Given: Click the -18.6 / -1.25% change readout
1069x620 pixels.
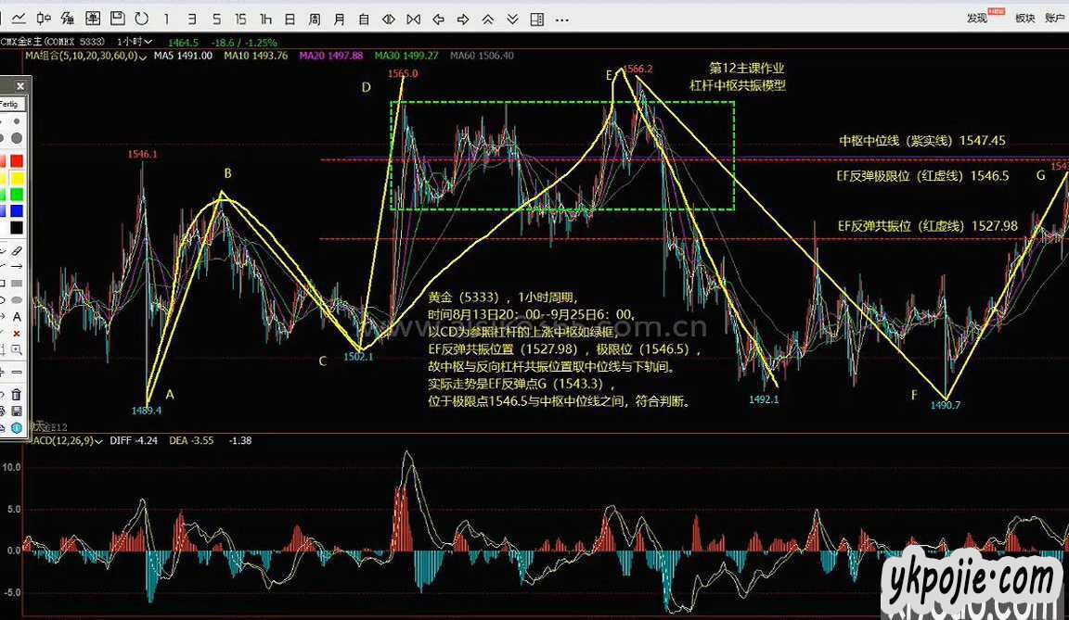Looking at the screenshot, I should 244,43.
